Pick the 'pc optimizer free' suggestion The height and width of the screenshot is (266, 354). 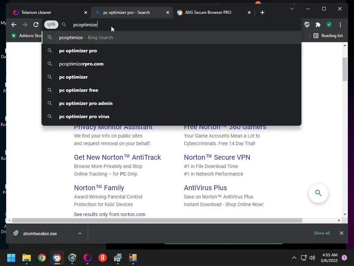(x=171, y=90)
